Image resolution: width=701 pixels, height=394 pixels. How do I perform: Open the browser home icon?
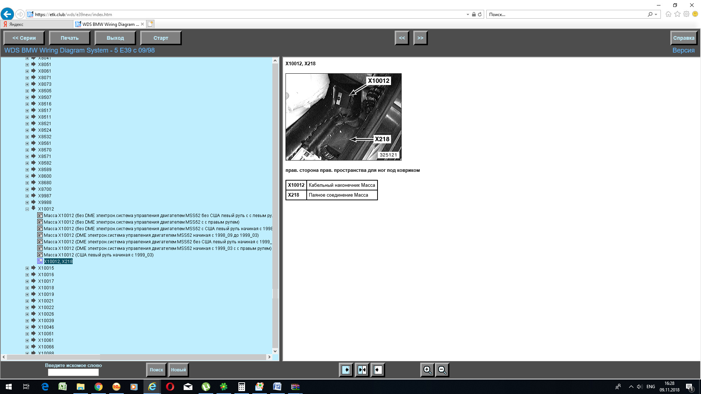pyautogui.click(x=668, y=14)
